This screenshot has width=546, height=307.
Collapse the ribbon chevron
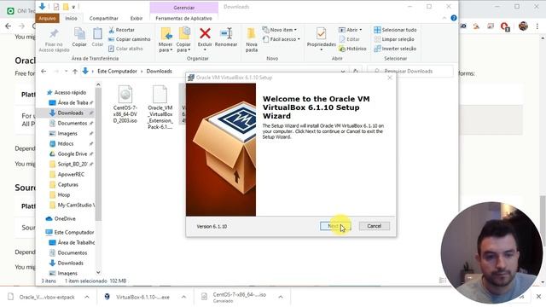tap(444, 18)
